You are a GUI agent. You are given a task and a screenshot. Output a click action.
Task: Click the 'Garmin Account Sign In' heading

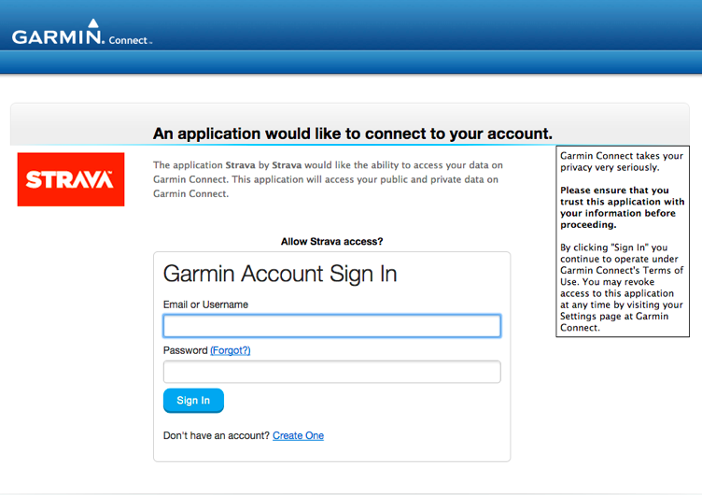coord(280,274)
